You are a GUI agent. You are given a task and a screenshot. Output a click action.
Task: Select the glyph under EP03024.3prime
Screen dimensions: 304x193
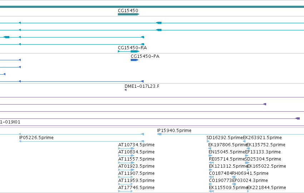point(234,184)
